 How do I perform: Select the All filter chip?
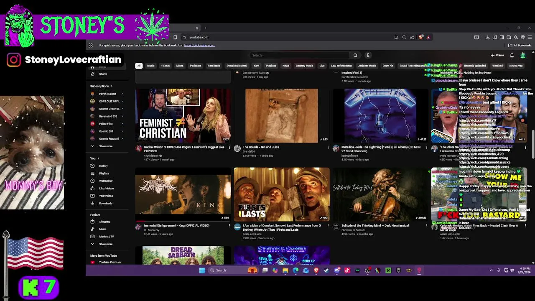(x=139, y=66)
